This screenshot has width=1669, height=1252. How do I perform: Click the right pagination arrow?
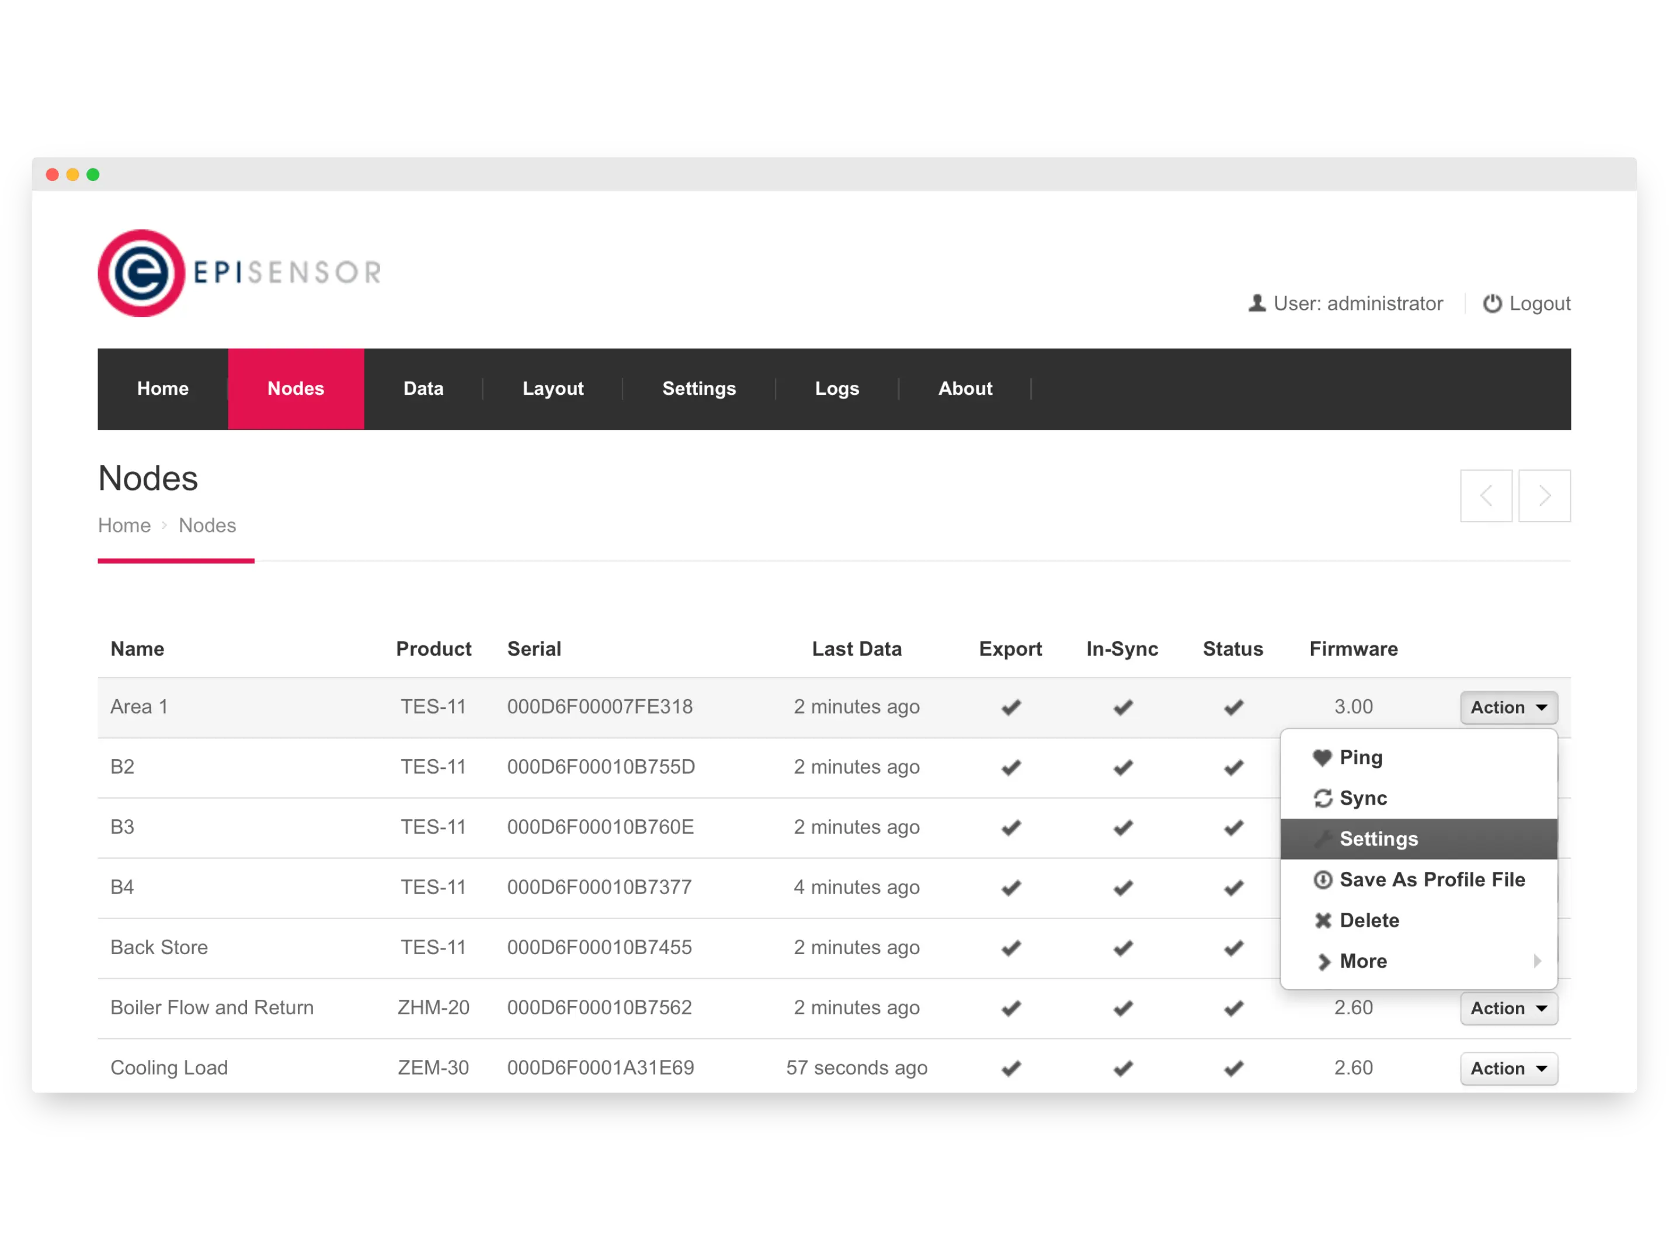[1544, 496]
